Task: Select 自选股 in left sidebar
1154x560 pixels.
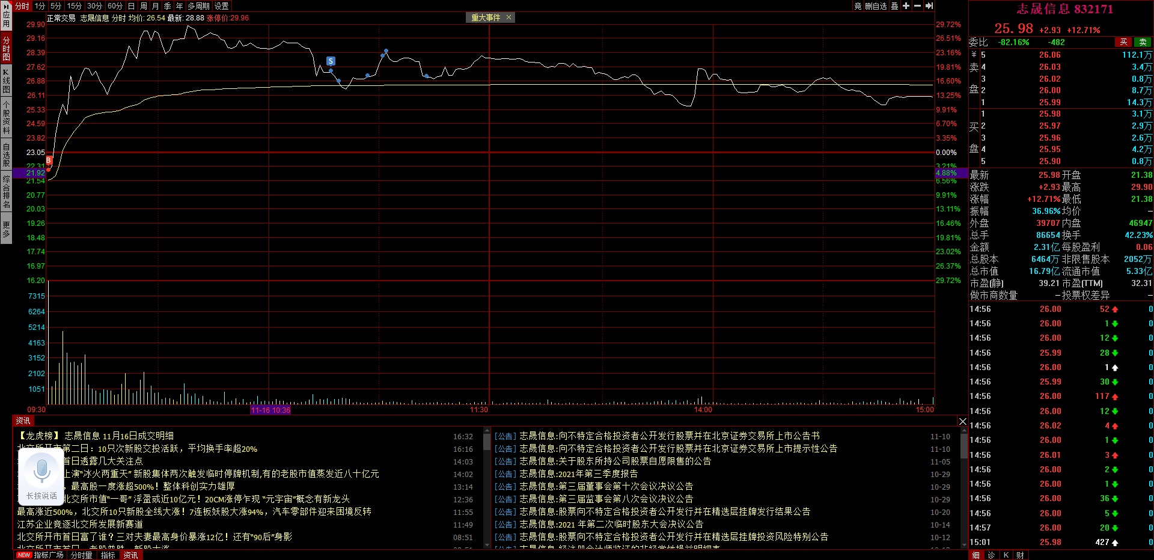Action: (x=6, y=154)
